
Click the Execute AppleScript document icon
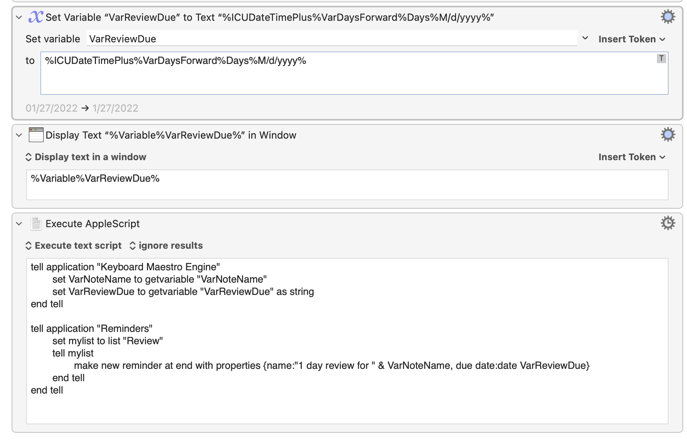click(36, 223)
